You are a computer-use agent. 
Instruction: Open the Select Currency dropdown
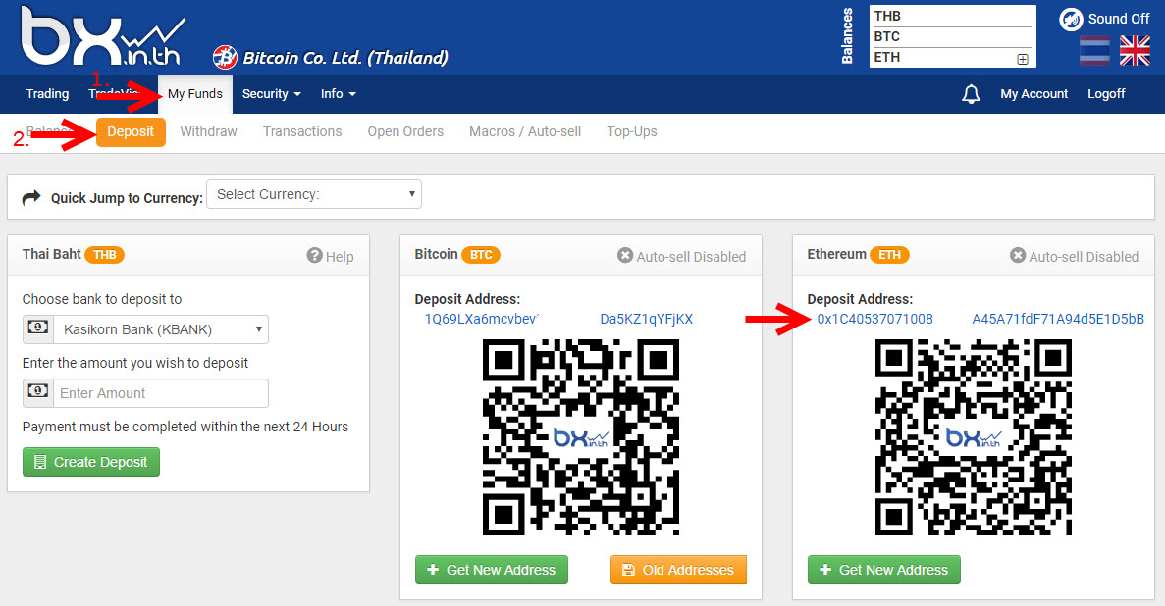point(314,194)
